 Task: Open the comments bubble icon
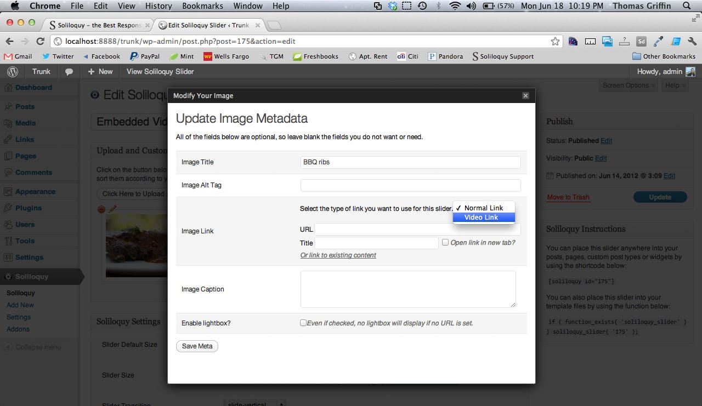click(x=69, y=72)
